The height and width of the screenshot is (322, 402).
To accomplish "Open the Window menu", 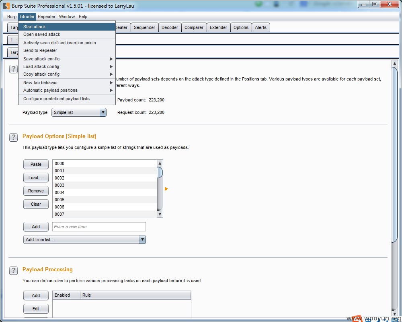I will pos(67,17).
